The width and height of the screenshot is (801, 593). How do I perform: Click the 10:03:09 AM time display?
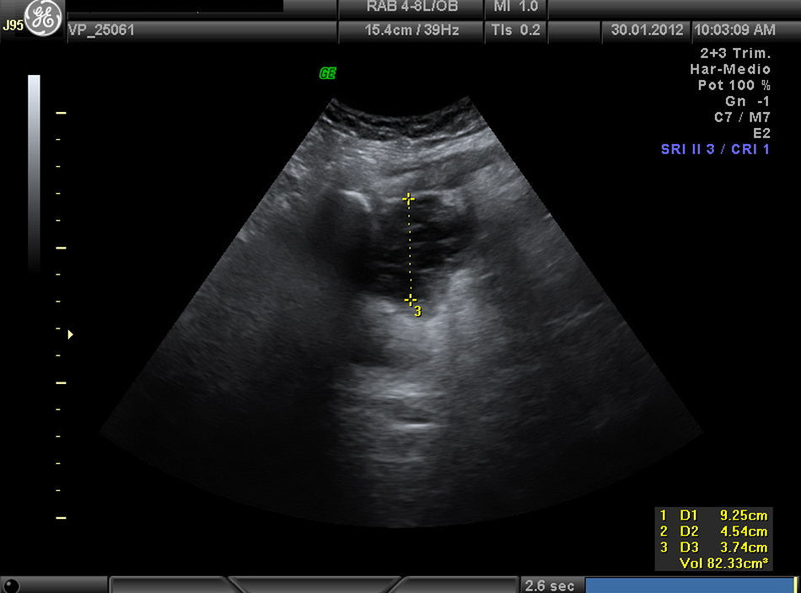(734, 30)
